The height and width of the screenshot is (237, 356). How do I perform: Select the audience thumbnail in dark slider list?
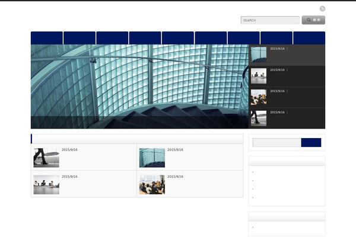click(259, 97)
